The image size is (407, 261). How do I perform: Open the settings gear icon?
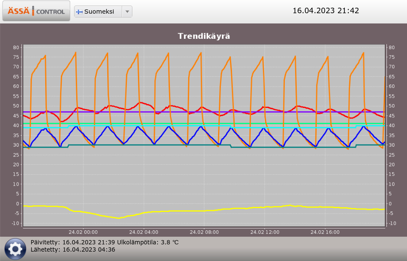[x=15, y=249]
